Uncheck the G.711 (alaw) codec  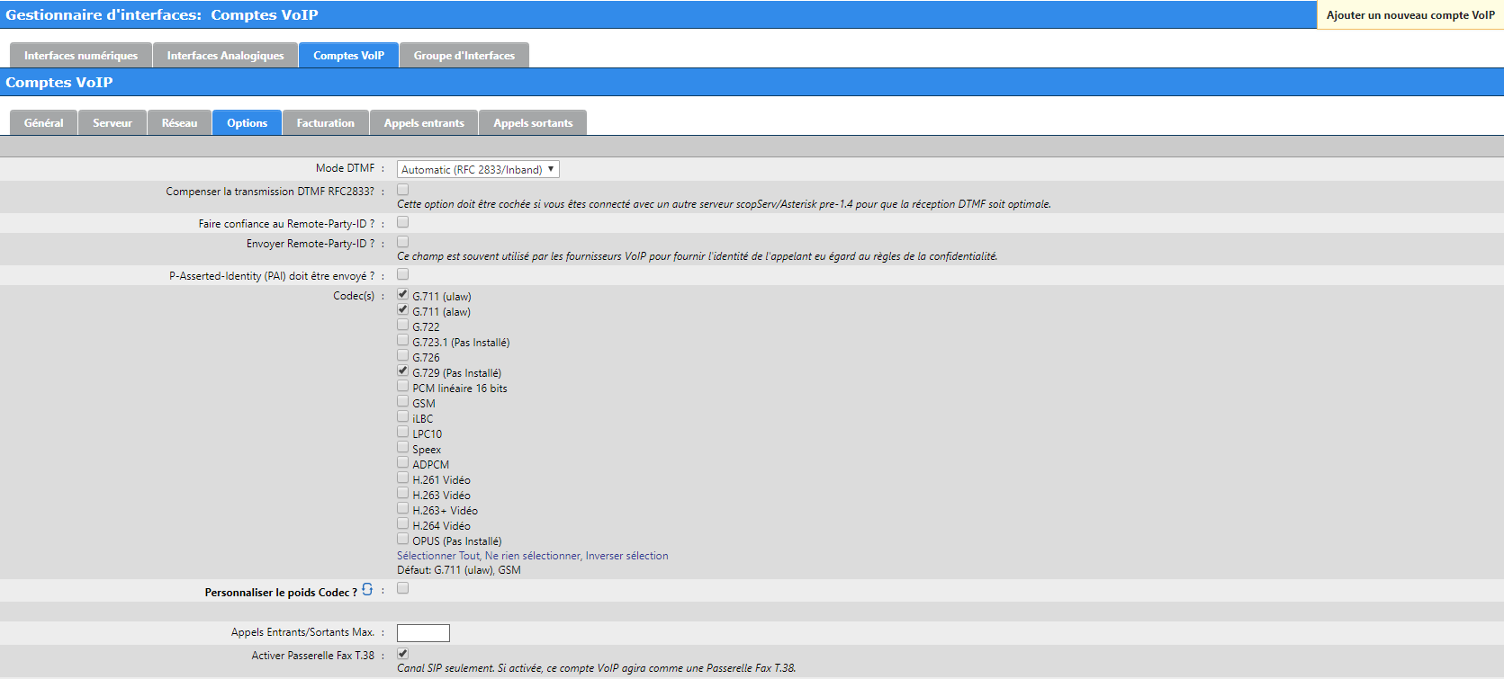tap(403, 310)
